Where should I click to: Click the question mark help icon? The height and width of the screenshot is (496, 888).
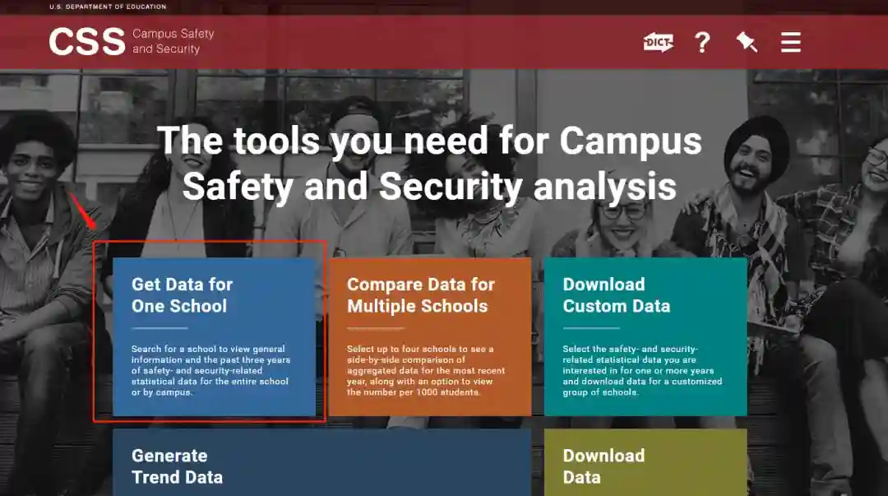coord(702,42)
